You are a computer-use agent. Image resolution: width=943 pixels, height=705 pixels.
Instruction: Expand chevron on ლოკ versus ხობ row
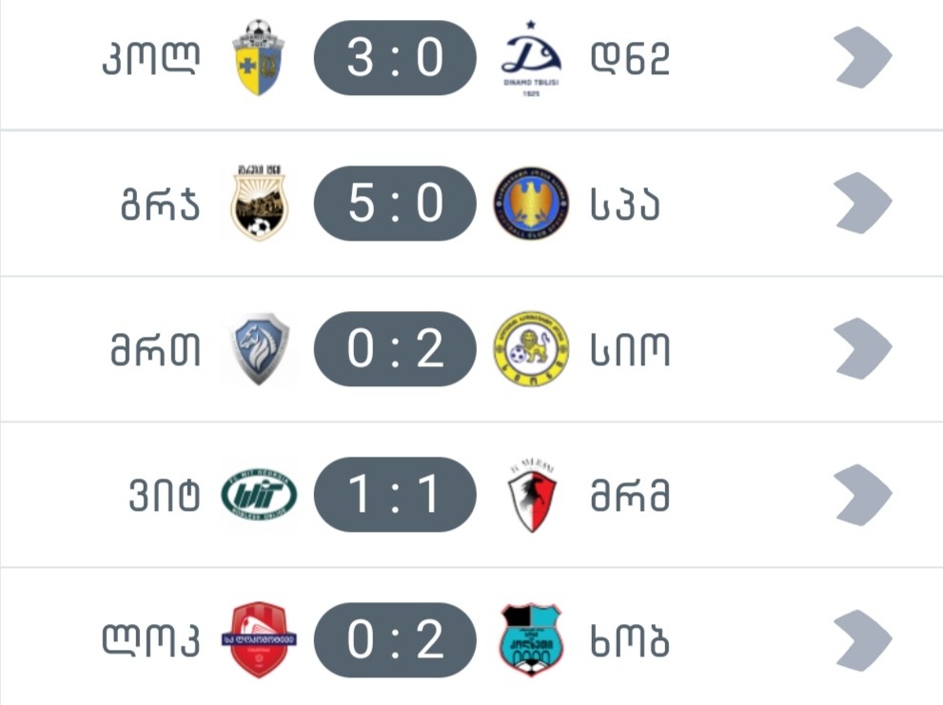tap(863, 640)
